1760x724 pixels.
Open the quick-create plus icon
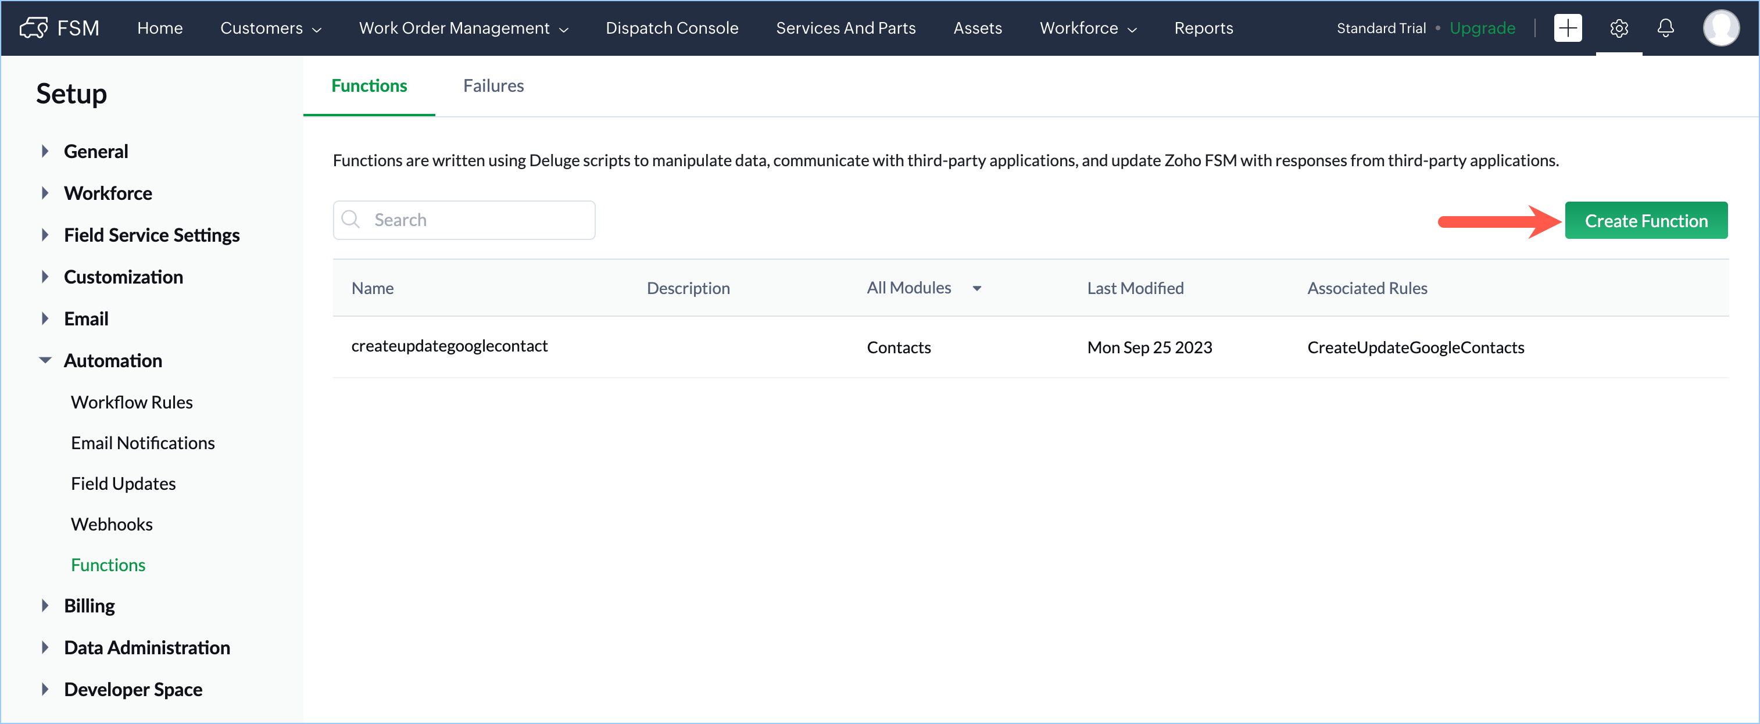coord(1568,28)
